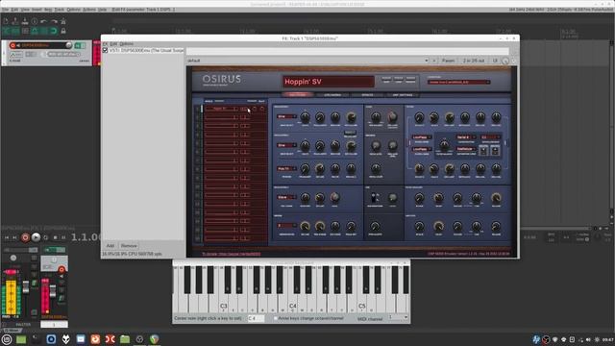Viewport: 615px width, 346px height.
Task: Stop playback with the transport stop button
Action: click(x=55, y=237)
